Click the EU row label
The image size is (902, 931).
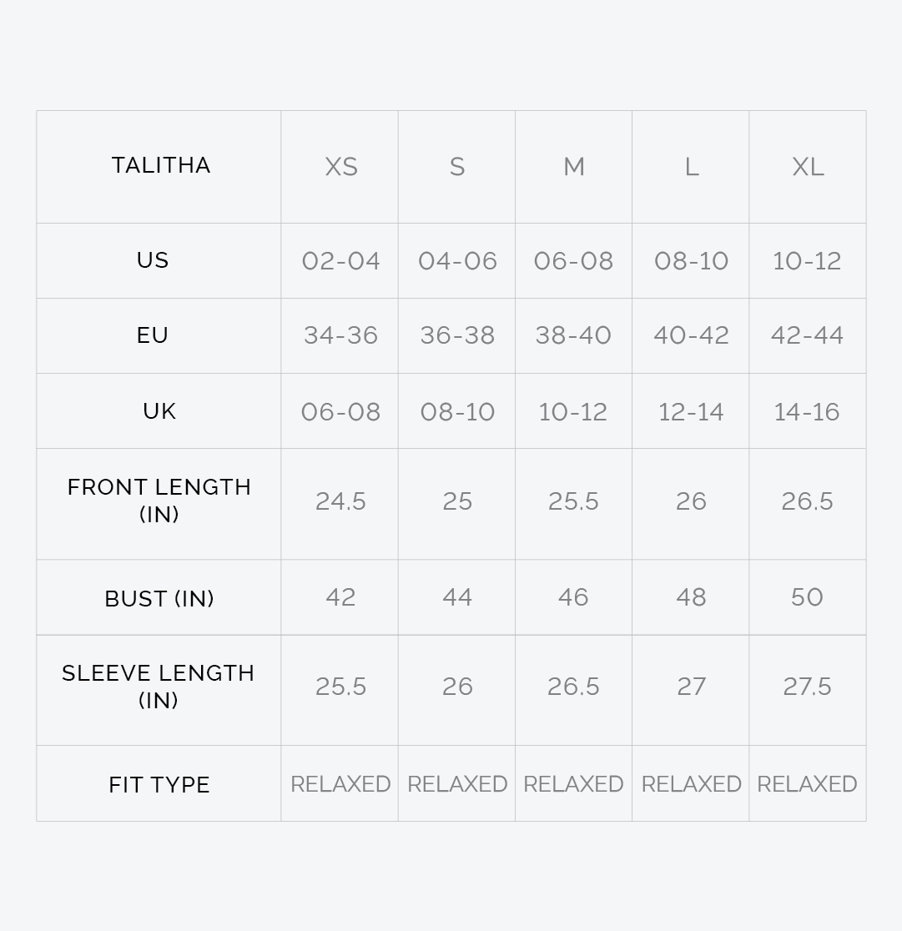coord(153,335)
